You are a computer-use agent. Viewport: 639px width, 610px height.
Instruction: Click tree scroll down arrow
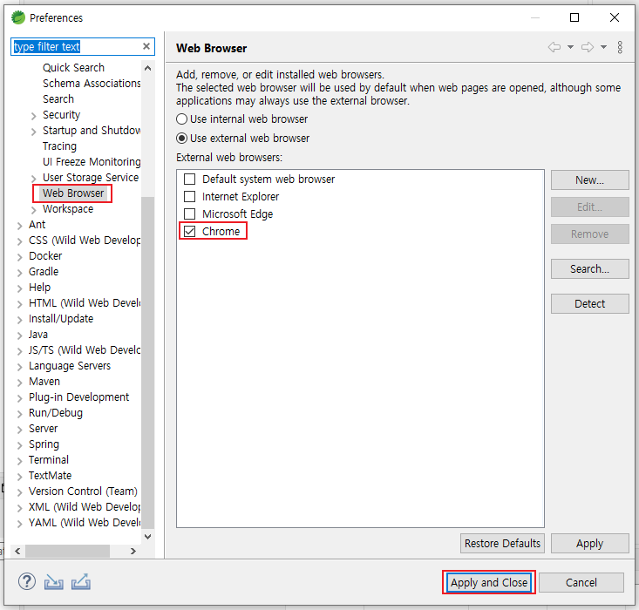148,537
